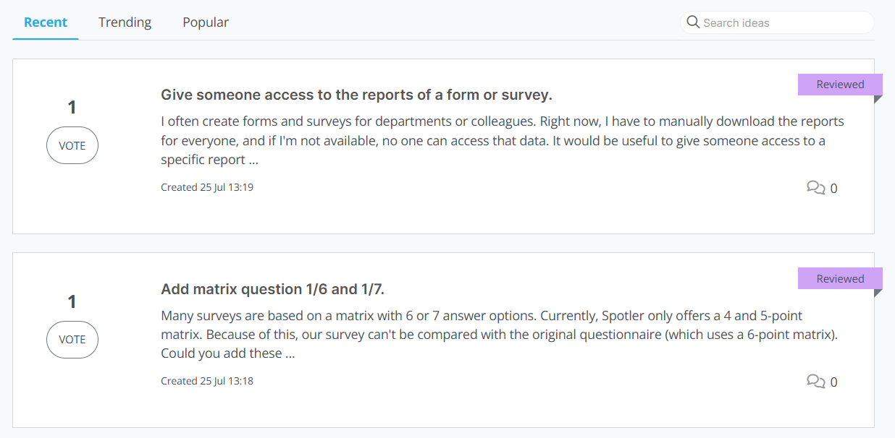Open 'Add matrix question 1/6 and 1/7' title
Screen dimensions: 895x438
pos(272,289)
